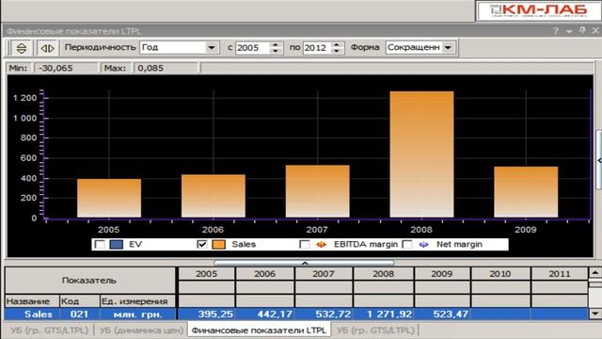The width and height of the screenshot is (602, 339).
Task: Click the start year field showing 2005
Action: click(x=252, y=48)
